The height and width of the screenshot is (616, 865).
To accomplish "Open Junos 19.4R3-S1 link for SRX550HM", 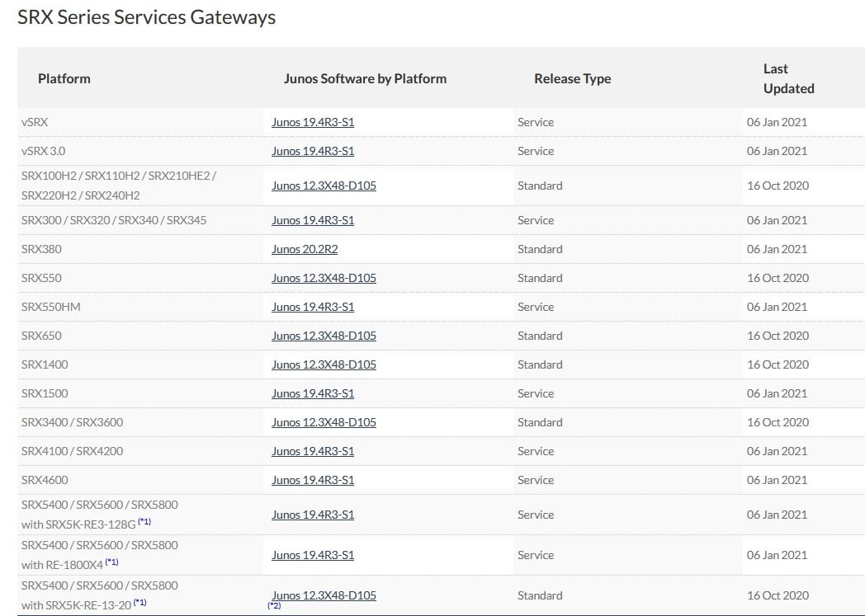I will tap(313, 307).
